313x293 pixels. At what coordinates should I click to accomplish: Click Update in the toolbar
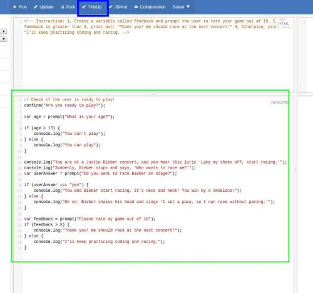click(44, 7)
